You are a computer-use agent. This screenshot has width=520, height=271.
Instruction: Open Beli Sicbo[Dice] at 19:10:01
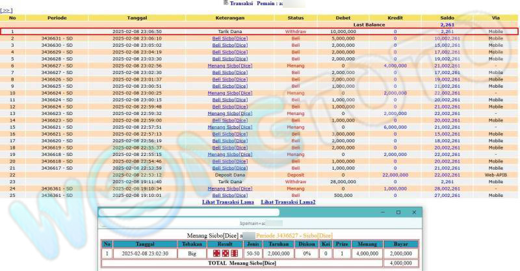click(230, 195)
